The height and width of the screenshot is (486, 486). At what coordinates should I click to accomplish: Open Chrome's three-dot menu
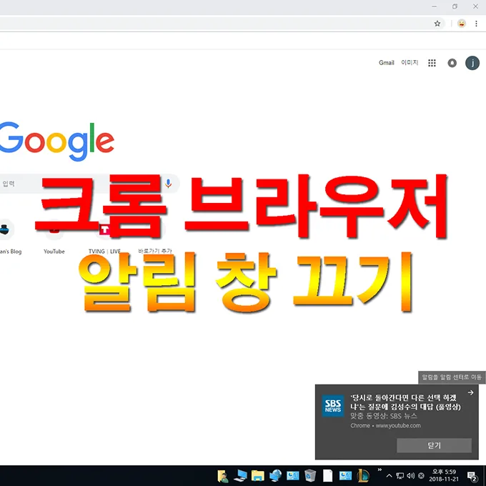(476, 24)
